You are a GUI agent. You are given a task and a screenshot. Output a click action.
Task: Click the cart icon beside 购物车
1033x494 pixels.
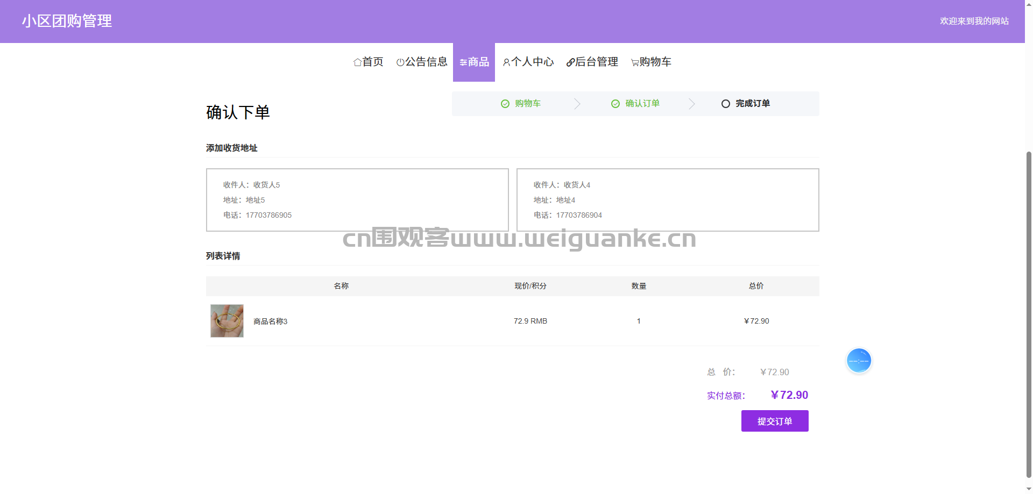pyautogui.click(x=635, y=63)
